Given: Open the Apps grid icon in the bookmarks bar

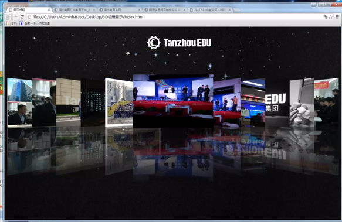Looking at the screenshot, I should (8, 23).
